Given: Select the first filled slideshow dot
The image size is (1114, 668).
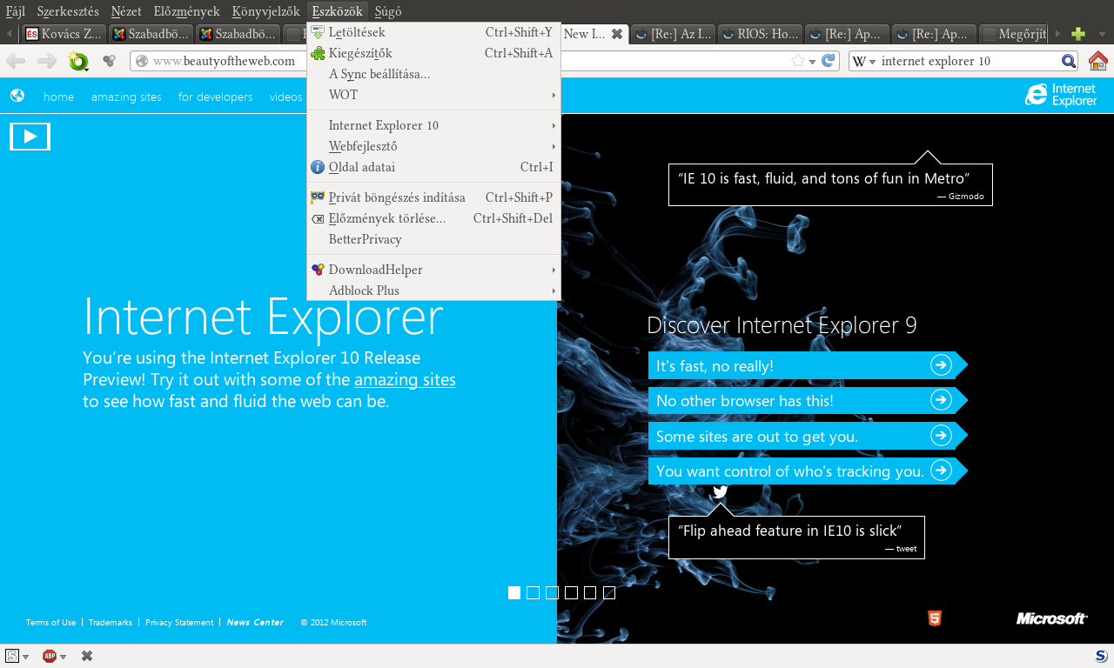Looking at the screenshot, I should [x=514, y=592].
